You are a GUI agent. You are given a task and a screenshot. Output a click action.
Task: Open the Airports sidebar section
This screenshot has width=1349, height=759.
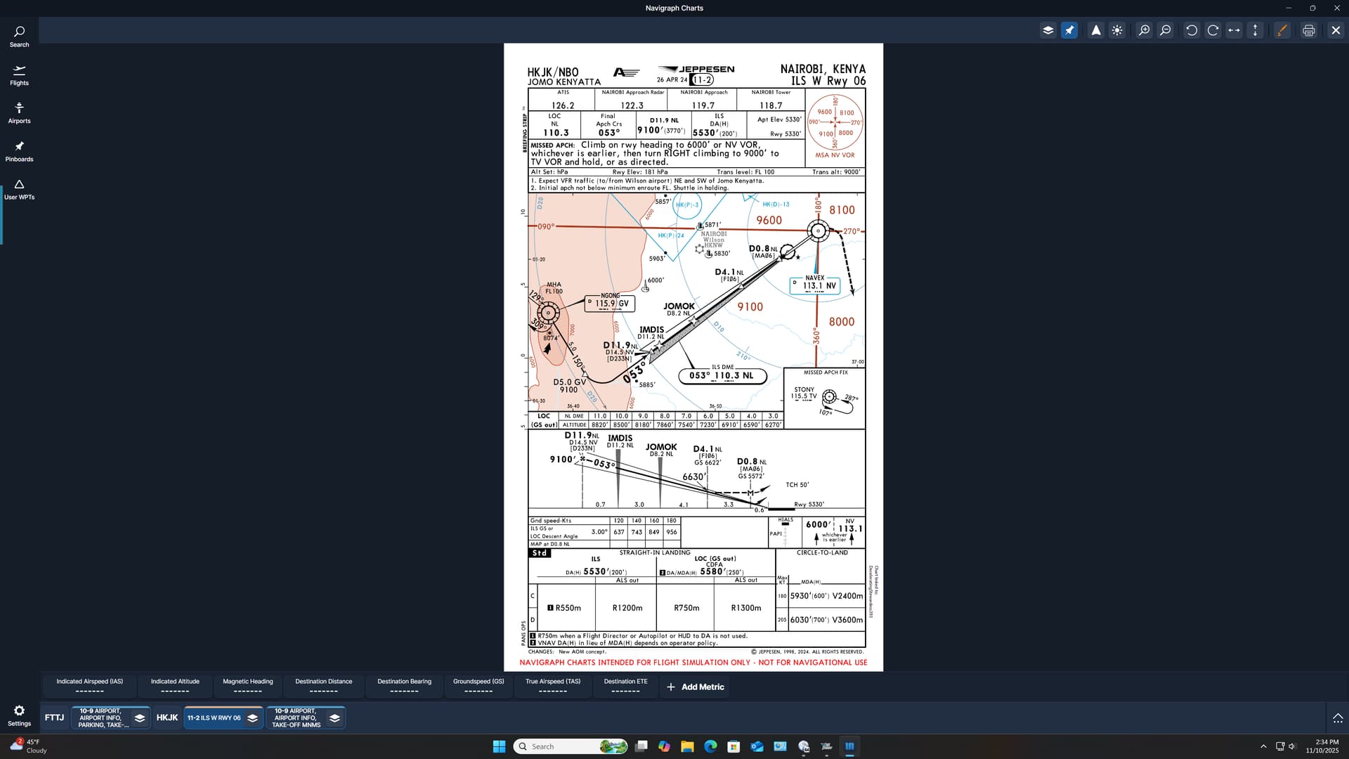point(19,112)
